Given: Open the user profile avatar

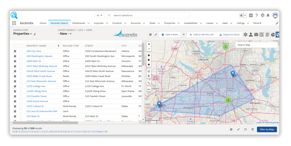Looking at the screenshot, I should pos(275,15).
